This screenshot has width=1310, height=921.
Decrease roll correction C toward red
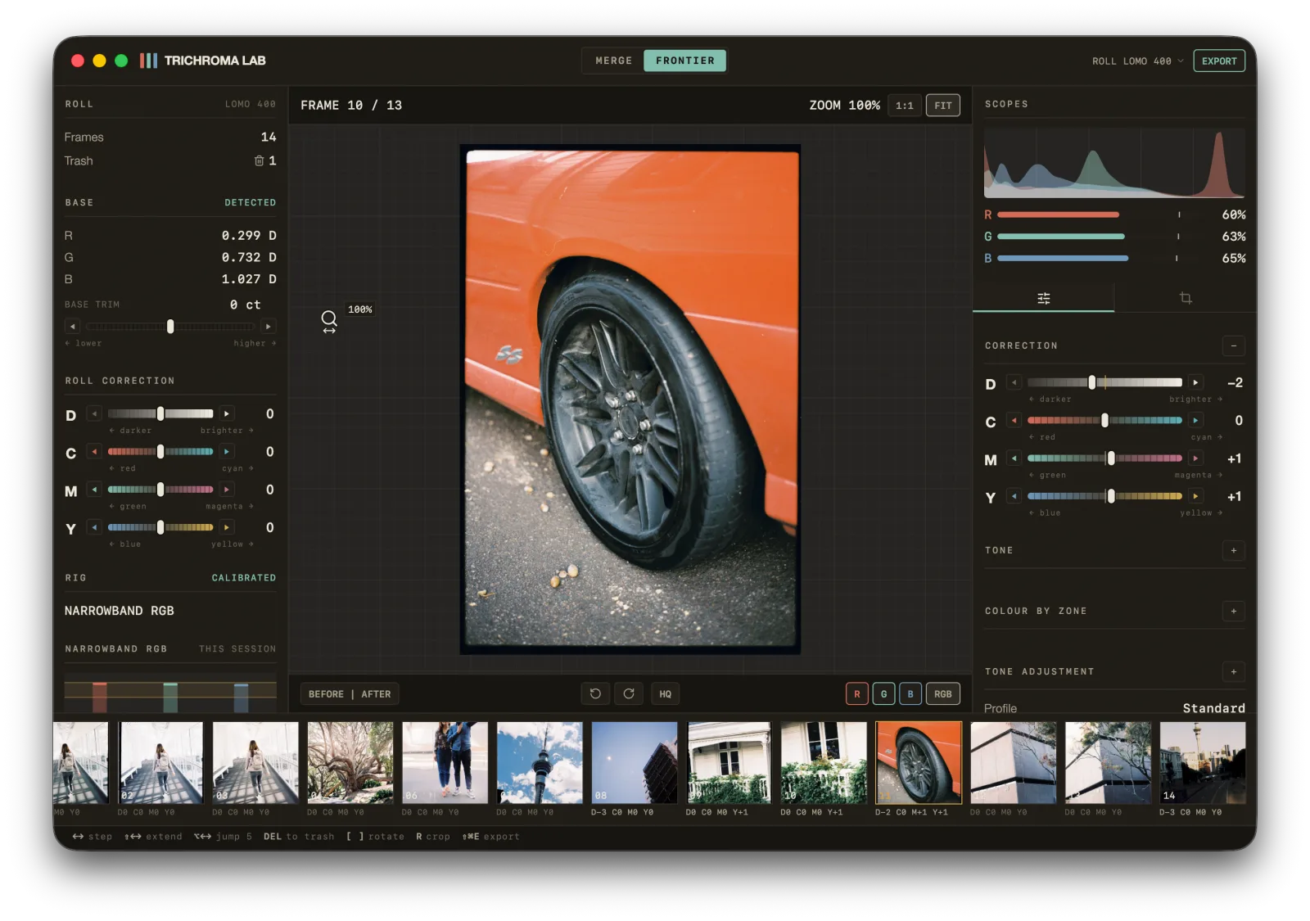tap(94, 452)
